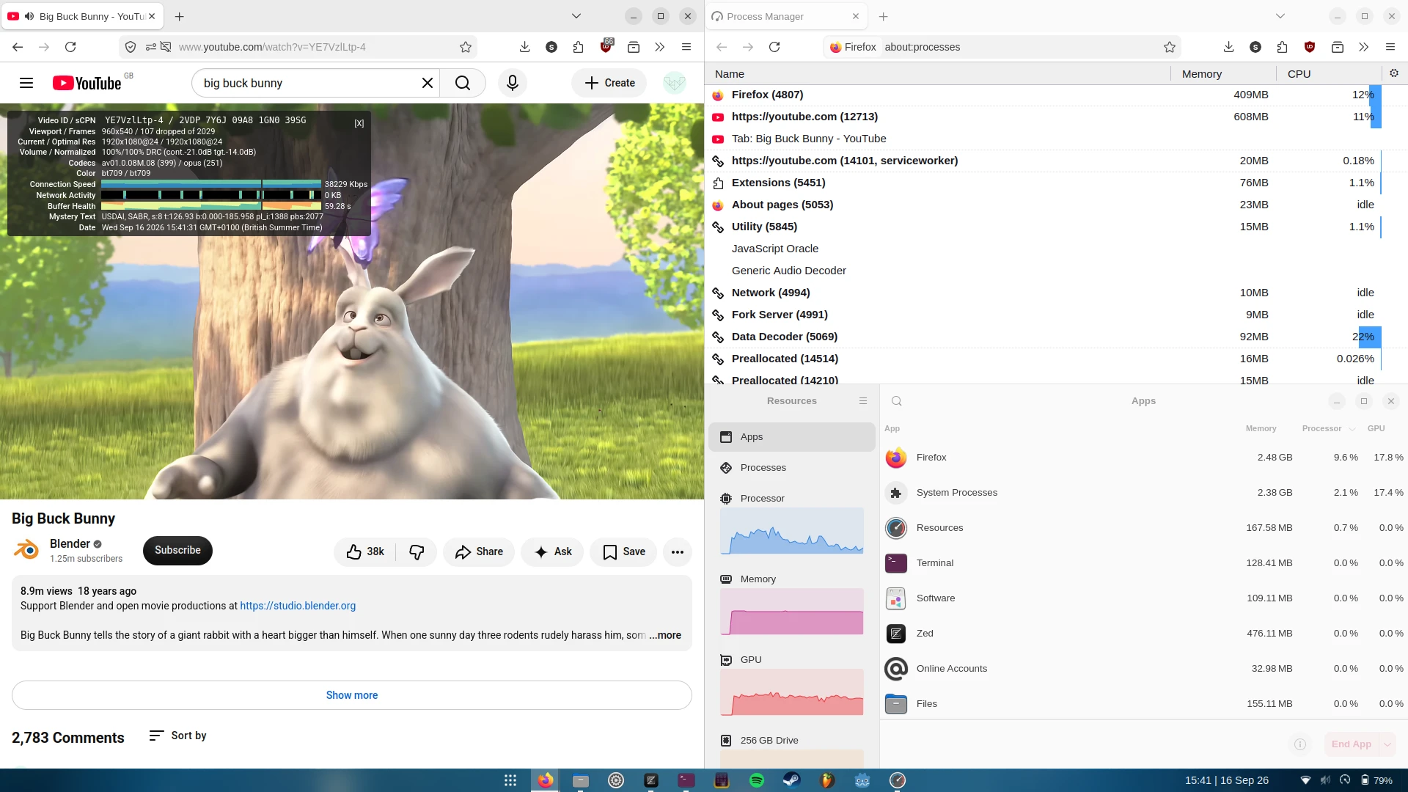This screenshot has width=1408, height=792.
Task: Start voice search with the microphone
Action: tap(513, 83)
